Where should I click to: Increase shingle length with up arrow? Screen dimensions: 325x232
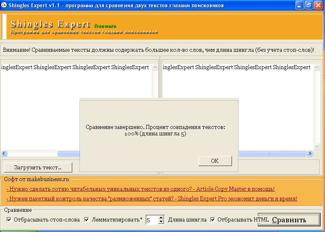click(161, 218)
